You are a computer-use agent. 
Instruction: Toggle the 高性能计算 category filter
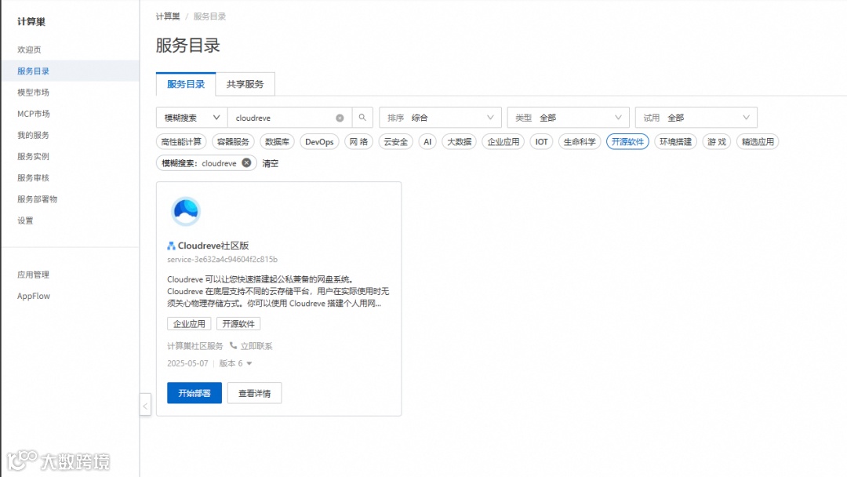pyautogui.click(x=181, y=141)
